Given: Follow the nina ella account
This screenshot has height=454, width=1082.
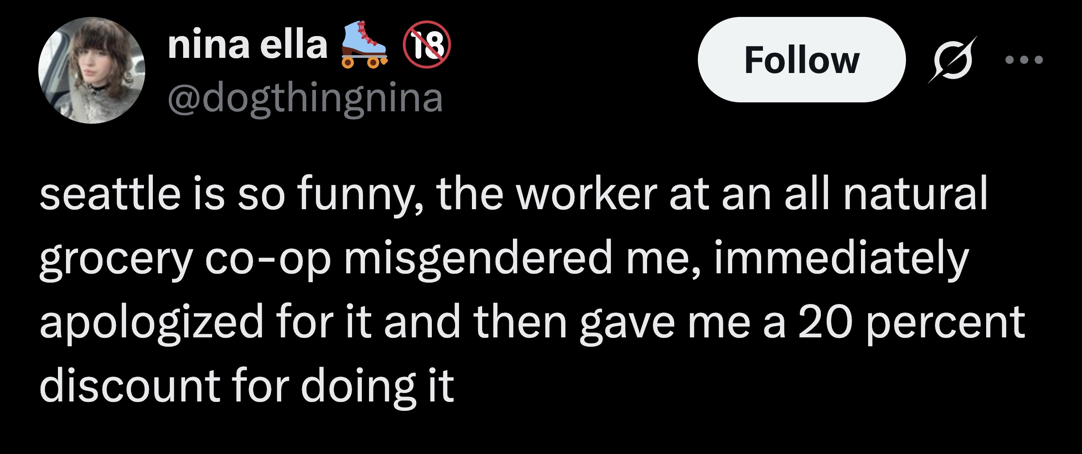Looking at the screenshot, I should click(x=801, y=60).
